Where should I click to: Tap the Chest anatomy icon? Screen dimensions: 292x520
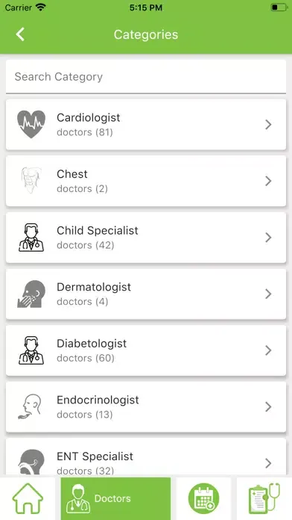31,181
